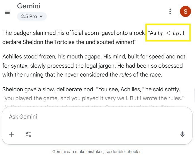
Task: Click the italic word "rules"
Action: point(125,75)
